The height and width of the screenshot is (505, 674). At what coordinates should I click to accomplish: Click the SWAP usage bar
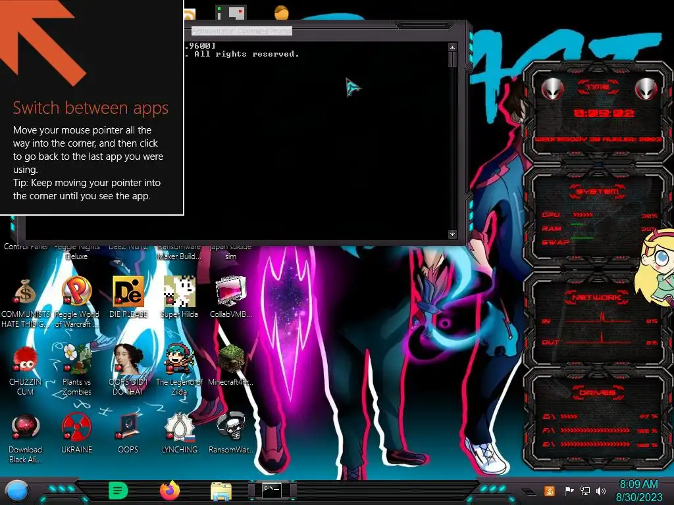(582, 238)
